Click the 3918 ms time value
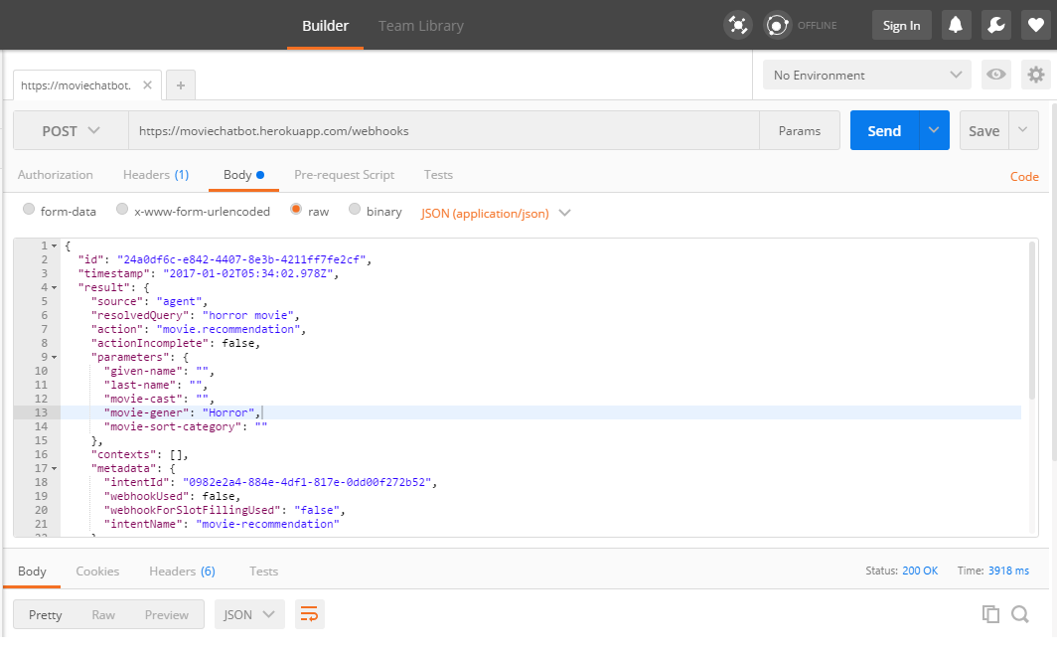Viewport: 1057px width, 654px height. (x=1008, y=571)
